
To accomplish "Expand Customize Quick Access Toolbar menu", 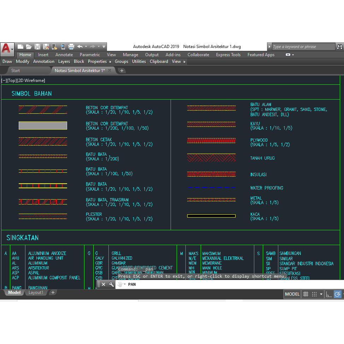I will pos(104,47).
